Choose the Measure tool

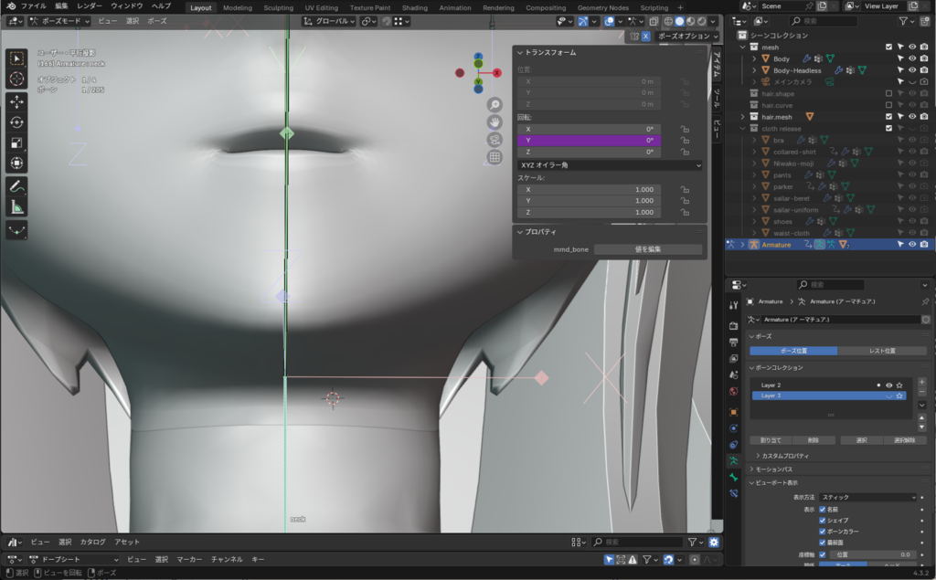click(16, 207)
